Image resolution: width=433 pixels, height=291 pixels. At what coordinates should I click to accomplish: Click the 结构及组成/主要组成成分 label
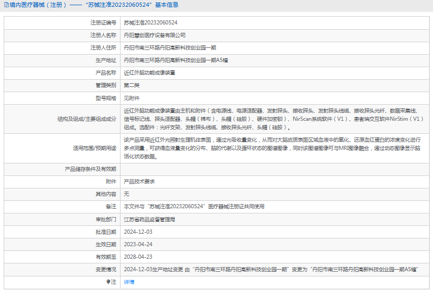[87, 119]
